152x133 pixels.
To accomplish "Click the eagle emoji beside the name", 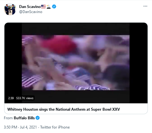I will (x=49, y=7).
